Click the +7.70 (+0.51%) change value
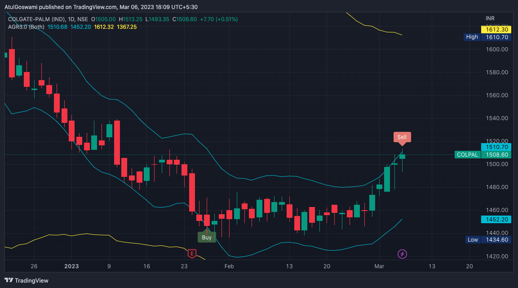 (x=219, y=19)
